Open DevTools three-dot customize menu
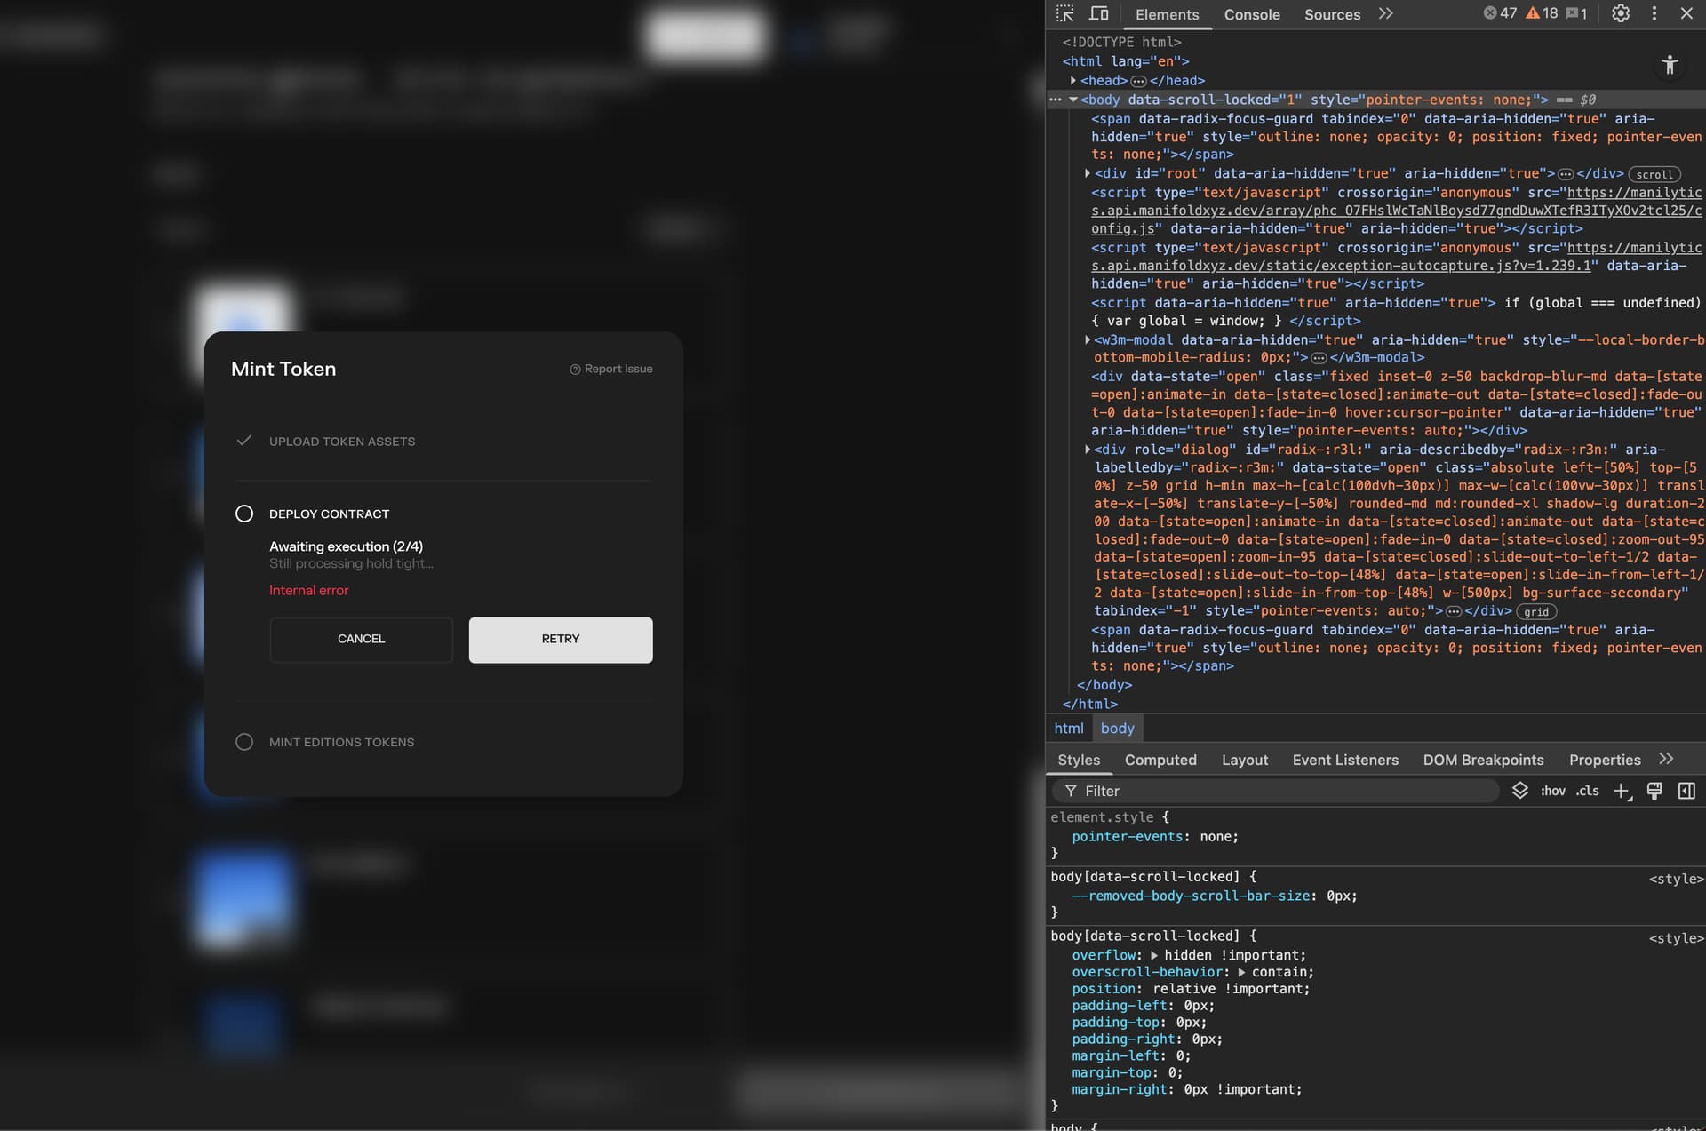The height and width of the screenshot is (1131, 1706). point(1654,13)
